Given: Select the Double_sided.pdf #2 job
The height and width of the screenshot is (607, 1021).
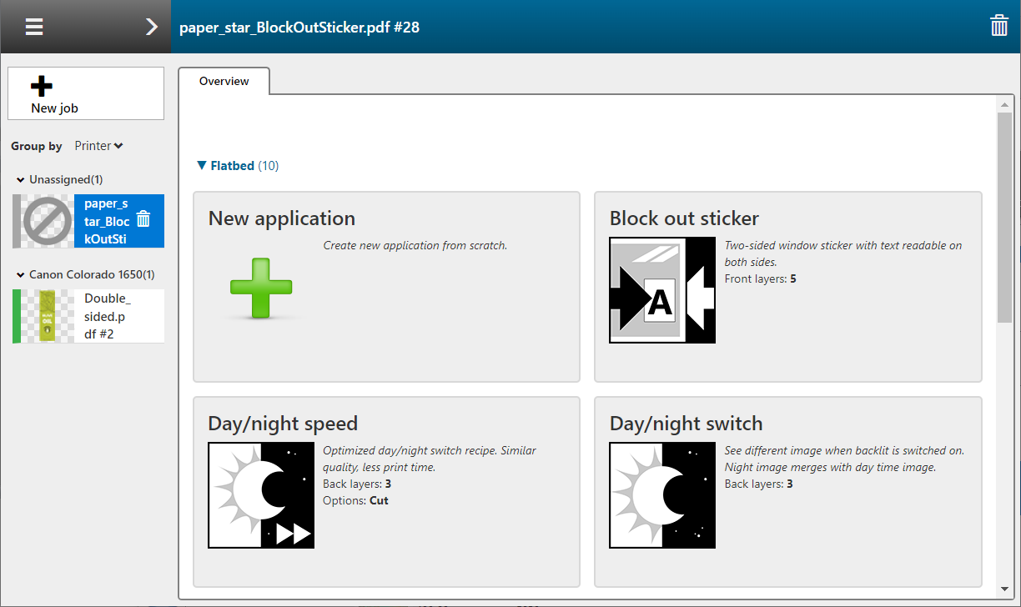Looking at the screenshot, I should pyautogui.click(x=107, y=316).
